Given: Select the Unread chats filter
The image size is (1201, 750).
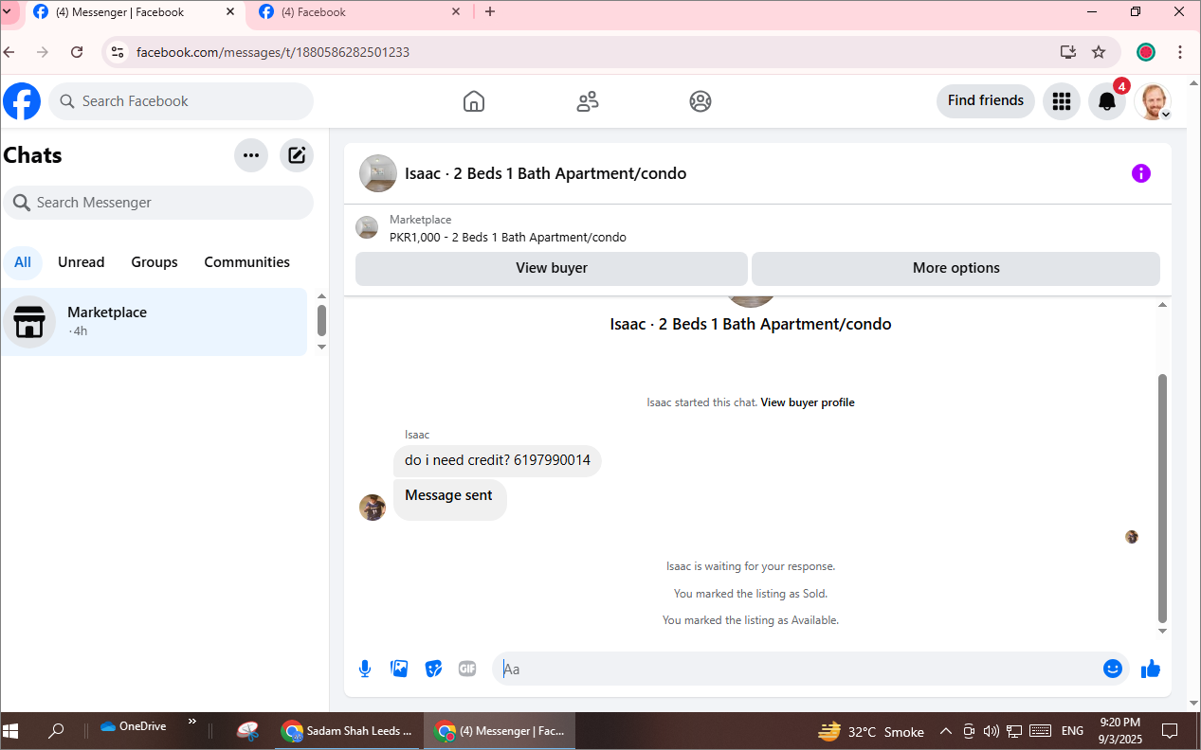Looking at the screenshot, I should coord(82,262).
